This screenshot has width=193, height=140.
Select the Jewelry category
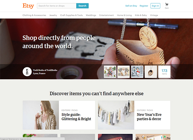click(x=53, y=15)
